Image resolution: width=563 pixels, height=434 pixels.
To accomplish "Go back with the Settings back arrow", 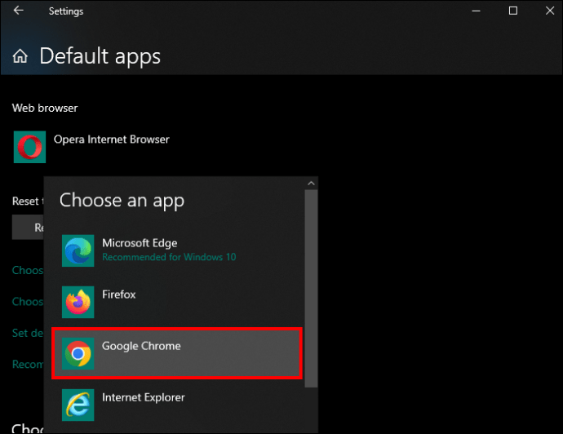I will [18, 11].
